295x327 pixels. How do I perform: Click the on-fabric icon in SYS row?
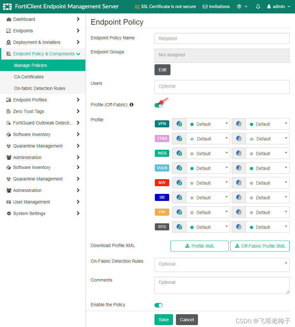(179, 227)
